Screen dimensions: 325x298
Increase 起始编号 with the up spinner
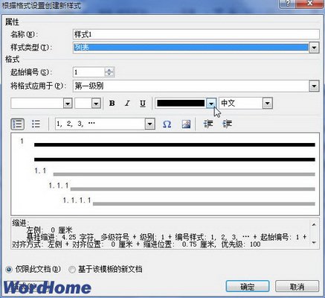click(x=109, y=70)
